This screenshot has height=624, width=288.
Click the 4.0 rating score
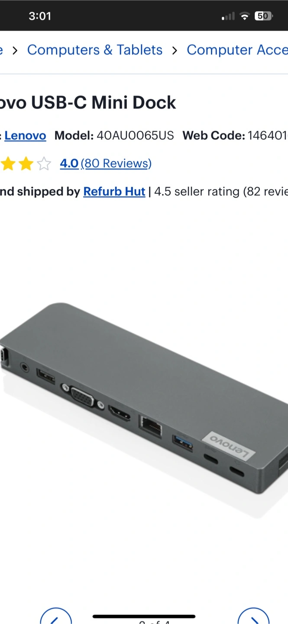pyautogui.click(x=69, y=163)
